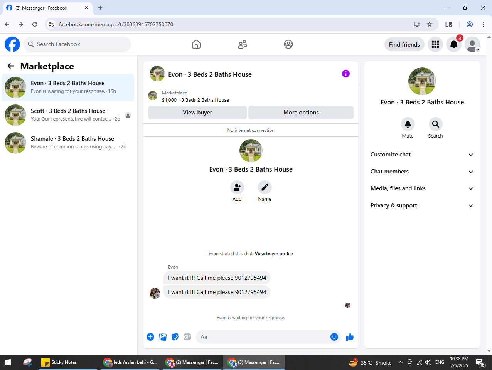Viewport: 492px width, 370px height.
Task: Open the volume icon in system tray
Action: pos(428,362)
